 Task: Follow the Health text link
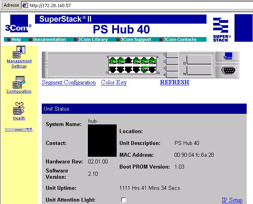point(19,118)
